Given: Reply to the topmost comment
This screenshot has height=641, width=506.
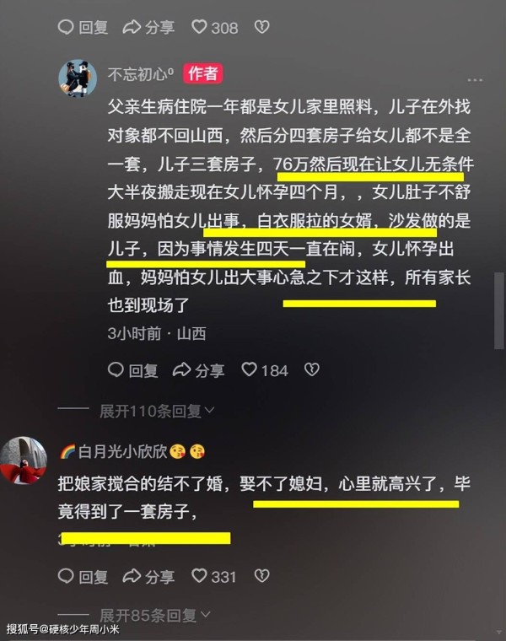Looking at the screenshot, I should coord(83,27).
